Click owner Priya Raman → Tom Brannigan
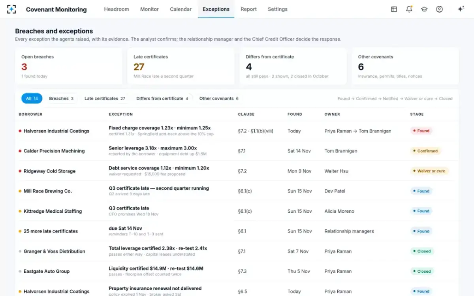Image resolution: width=474 pixels, height=296 pixels. [358, 131]
